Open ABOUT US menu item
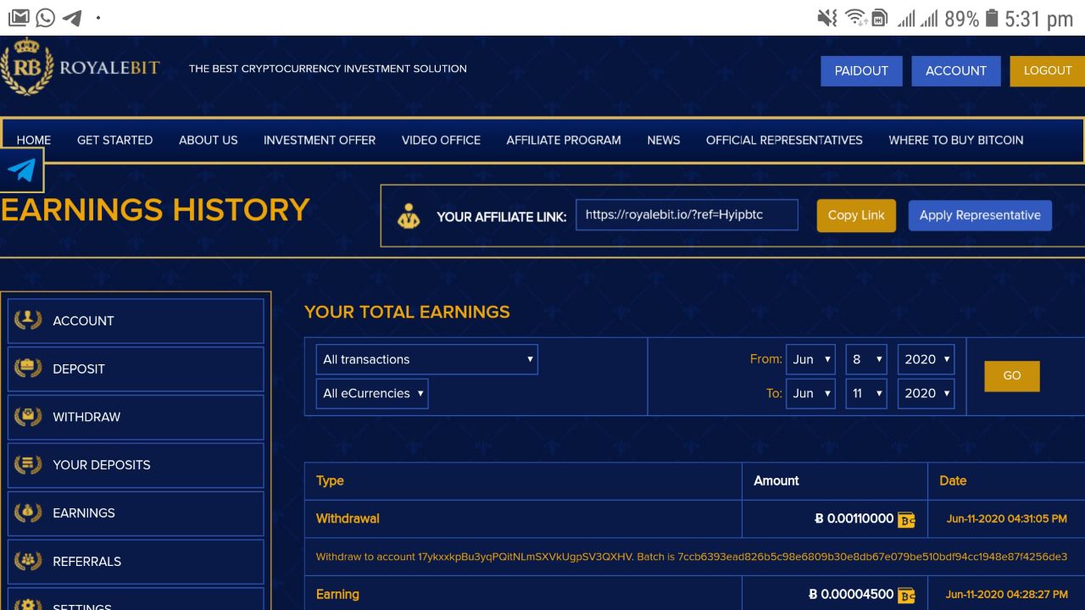The width and height of the screenshot is (1085, 610). pos(209,140)
